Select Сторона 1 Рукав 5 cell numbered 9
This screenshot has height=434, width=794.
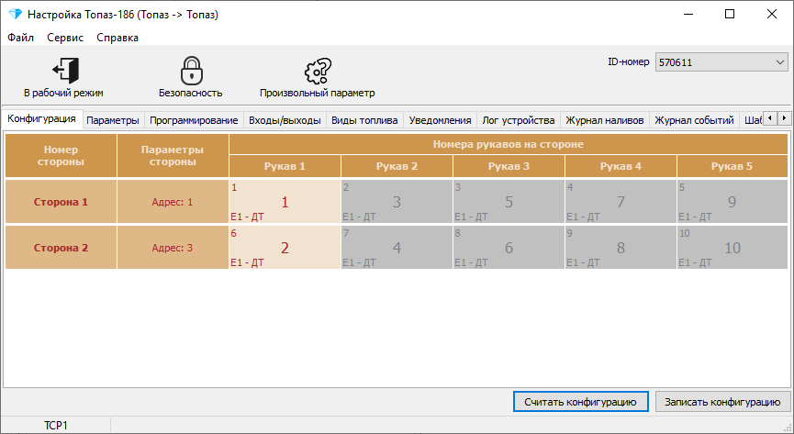pos(732,202)
